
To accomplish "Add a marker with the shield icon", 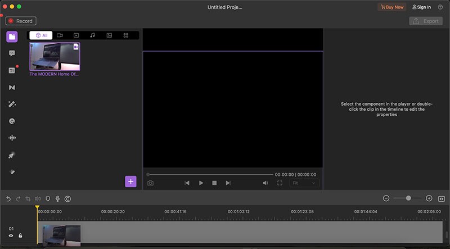I will (x=48, y=199).
